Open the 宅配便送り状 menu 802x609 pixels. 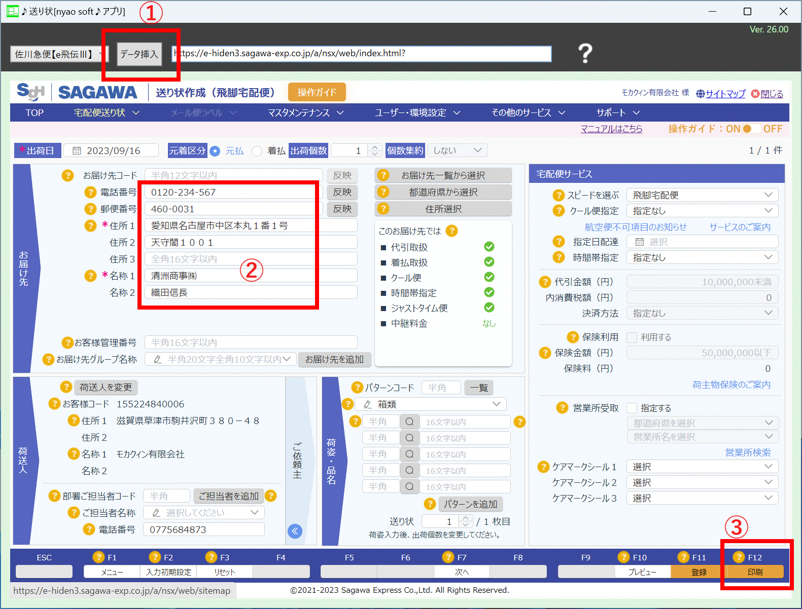pyautogui.click(x=107, y=112)
